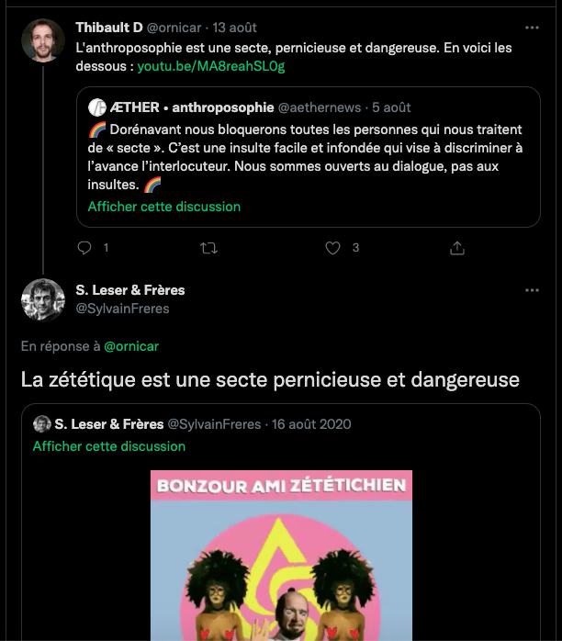Click the reply icon under Thibault's tweet

click(x=85, y=248)
